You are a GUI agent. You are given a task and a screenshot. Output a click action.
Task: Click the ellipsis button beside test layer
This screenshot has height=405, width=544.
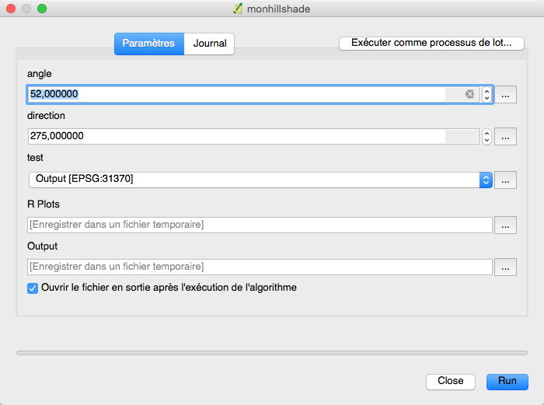505,180
